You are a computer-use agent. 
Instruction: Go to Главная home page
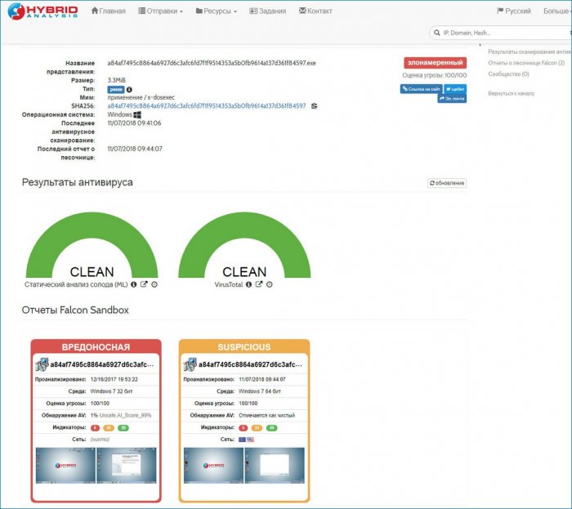click(109, 11)
